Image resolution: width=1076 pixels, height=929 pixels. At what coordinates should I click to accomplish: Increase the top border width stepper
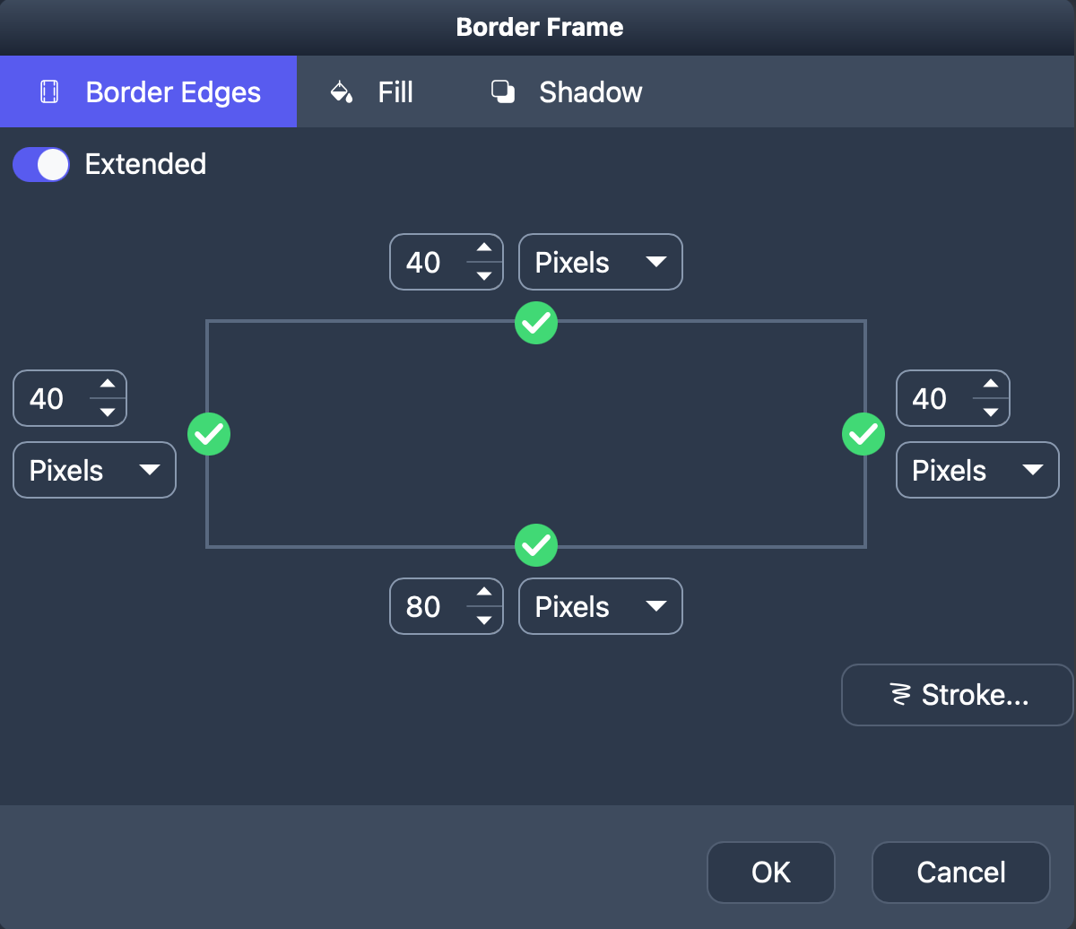(484, 248)
